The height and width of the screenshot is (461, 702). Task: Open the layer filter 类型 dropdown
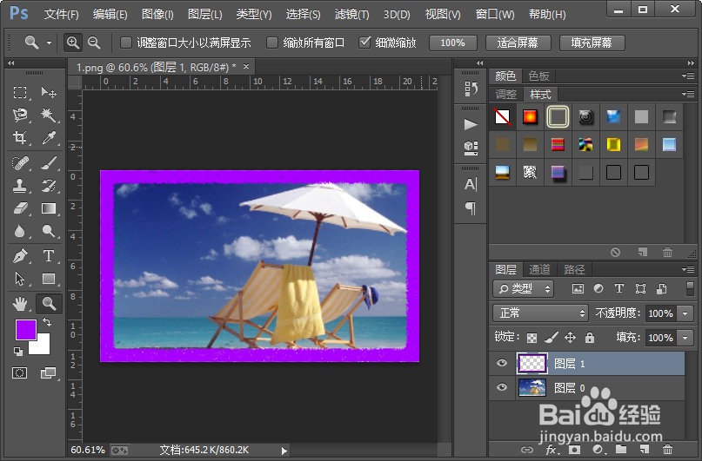[x=524, y=289]
